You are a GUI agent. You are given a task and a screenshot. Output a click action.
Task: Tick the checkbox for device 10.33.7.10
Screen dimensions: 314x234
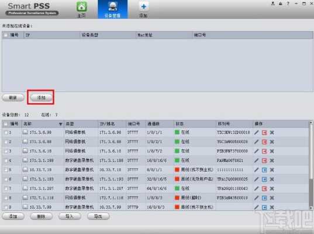coord(6,170)
